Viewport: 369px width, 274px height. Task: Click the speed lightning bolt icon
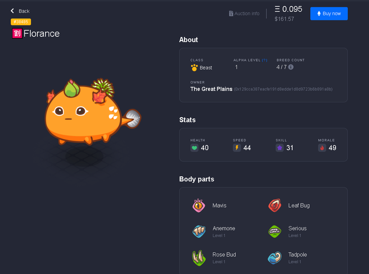pyautogui.click(x=237, y=148)
